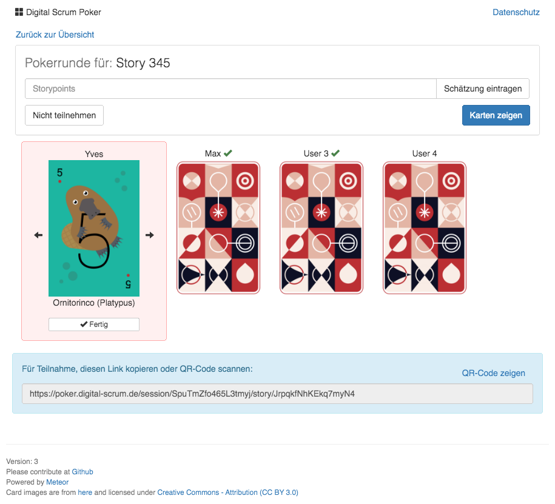Expand the QR-Code zeigen link

click(493, 373)
